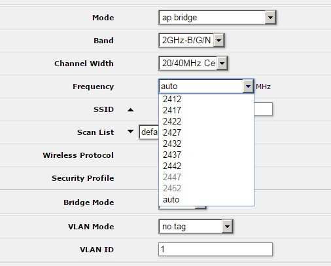The width and height of the screenshot is (331, 266).
Task: Select 2417 from the frequency list
Action: click(206, 110)
